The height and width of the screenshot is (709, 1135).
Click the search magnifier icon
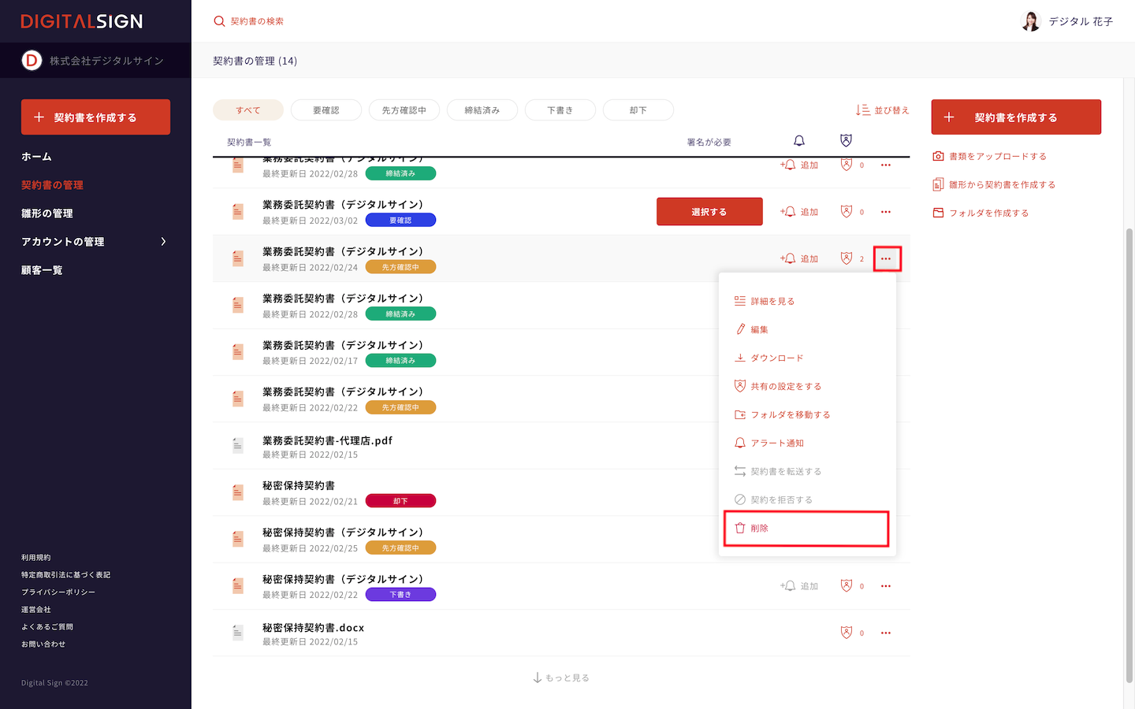click(x=219, y=21)
